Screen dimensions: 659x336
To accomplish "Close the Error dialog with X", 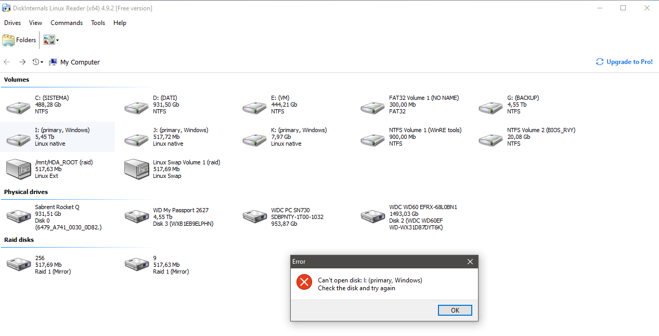I will [470, 262].
